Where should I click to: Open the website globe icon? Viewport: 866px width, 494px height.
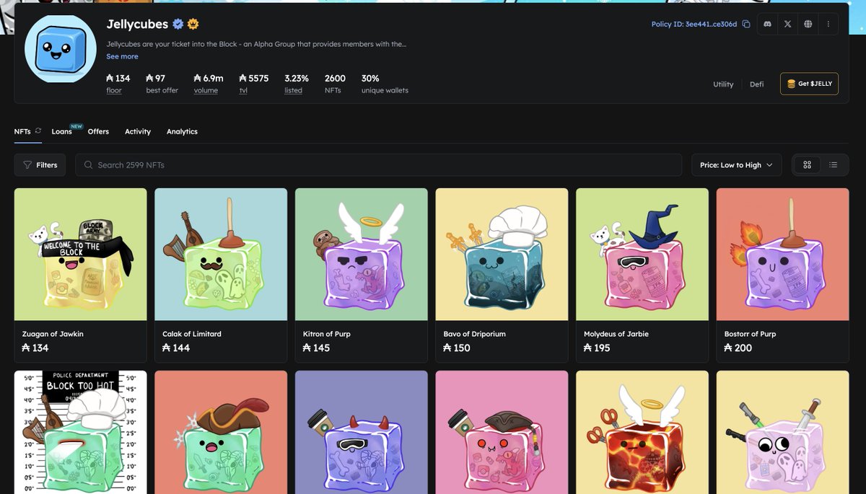(x=808, y=24)
